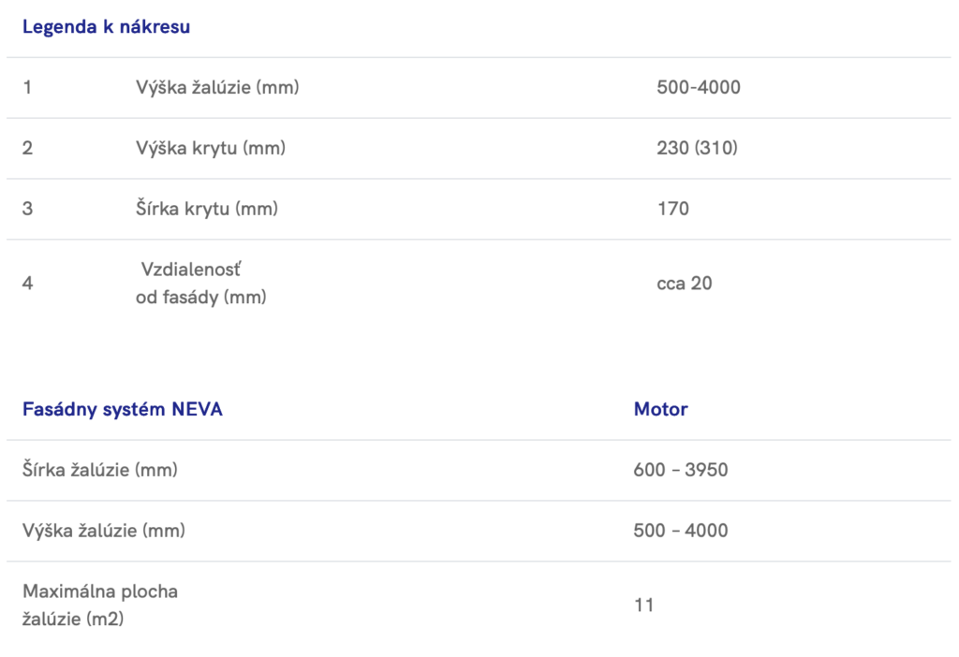Click the "Motor" column header

[660, 409]
